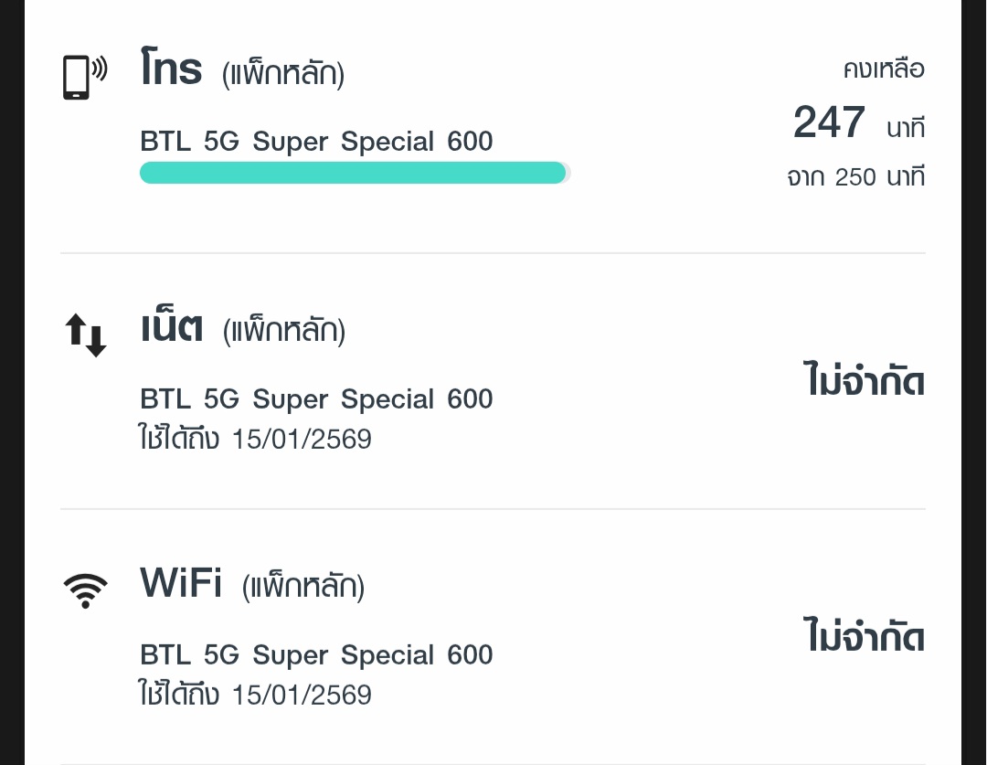The image size is (987, 765).
Task: Tap ไม่จำกัด unlimited label for เน็ต
Action: tap(865, 382)
